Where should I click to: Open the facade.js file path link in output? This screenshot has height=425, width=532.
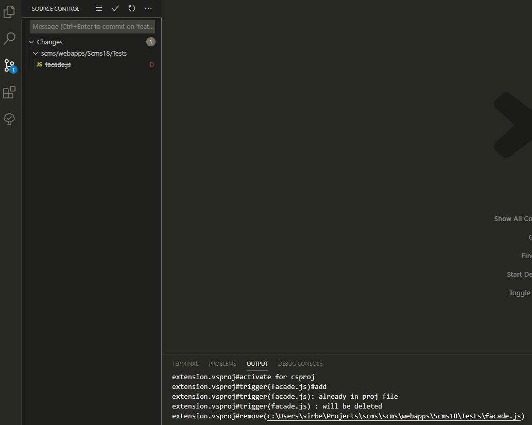tap(394, 416)
